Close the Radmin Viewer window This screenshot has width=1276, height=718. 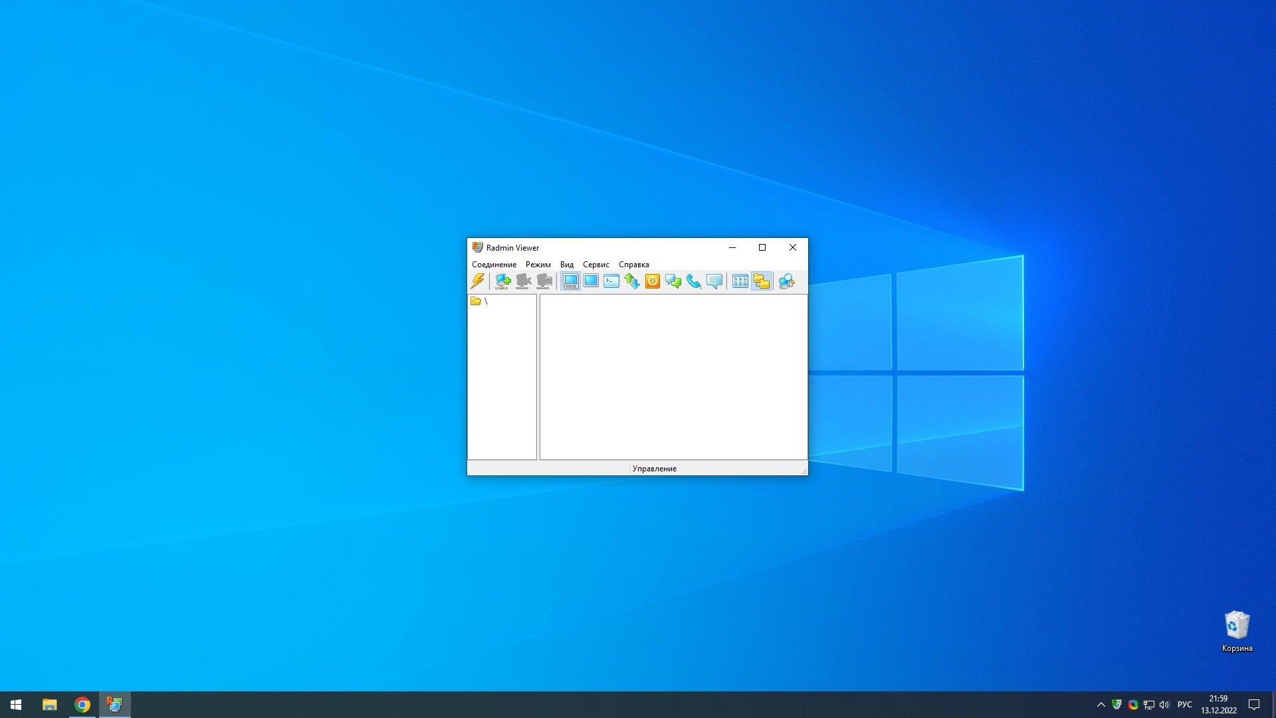pos(793,247)
